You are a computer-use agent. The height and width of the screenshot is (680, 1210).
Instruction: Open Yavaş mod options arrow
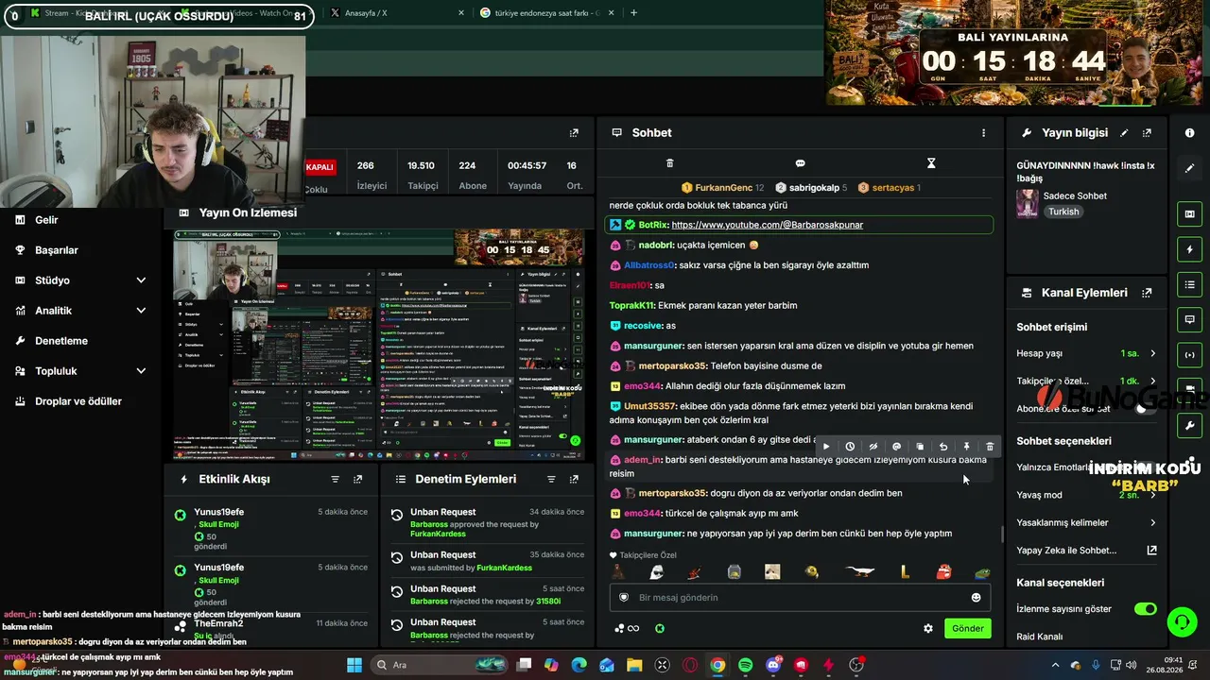[x=1152, y=495]
